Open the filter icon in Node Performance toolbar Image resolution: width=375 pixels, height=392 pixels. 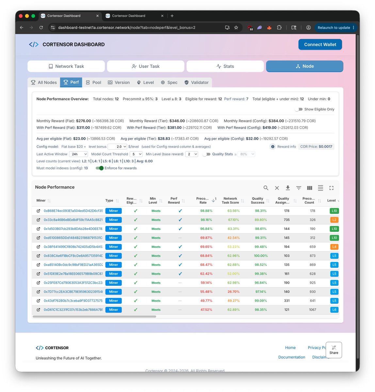299,188
